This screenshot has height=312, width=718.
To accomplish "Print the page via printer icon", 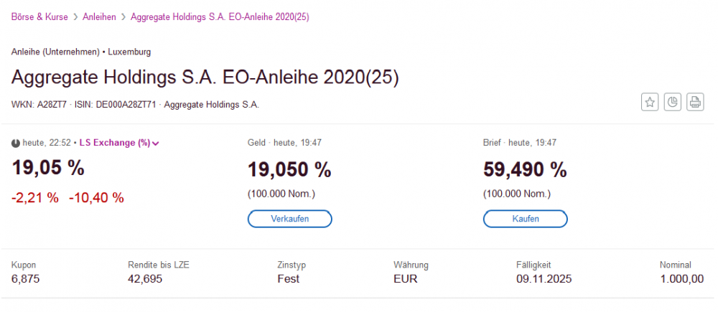I will point(694,102).
